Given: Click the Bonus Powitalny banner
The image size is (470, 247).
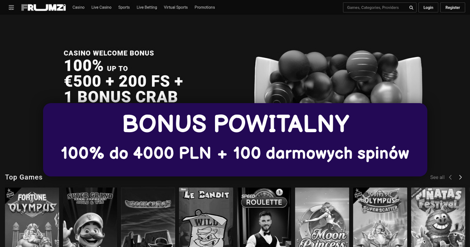Looking at the screenshot, I should [x=235, y=140].
